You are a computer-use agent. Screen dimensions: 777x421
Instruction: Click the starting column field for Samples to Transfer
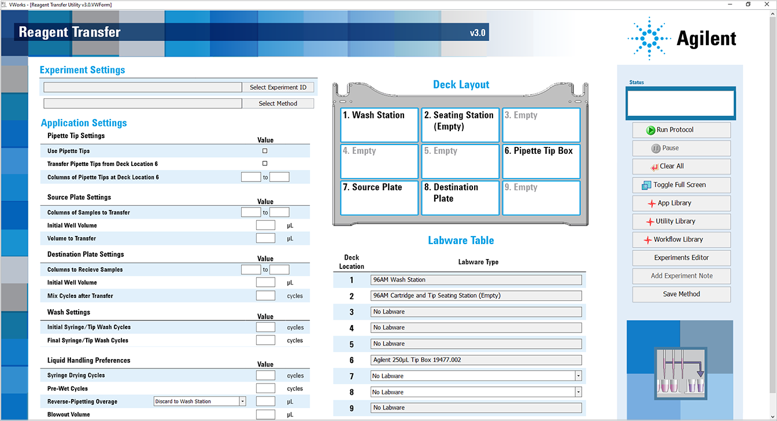coord(251,212)
